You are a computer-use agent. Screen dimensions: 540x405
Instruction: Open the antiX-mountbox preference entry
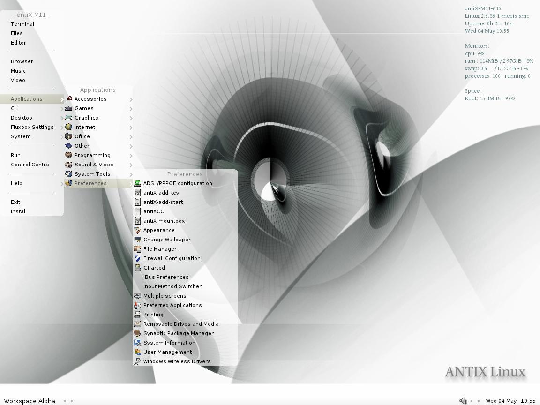[x=164, y=221]
